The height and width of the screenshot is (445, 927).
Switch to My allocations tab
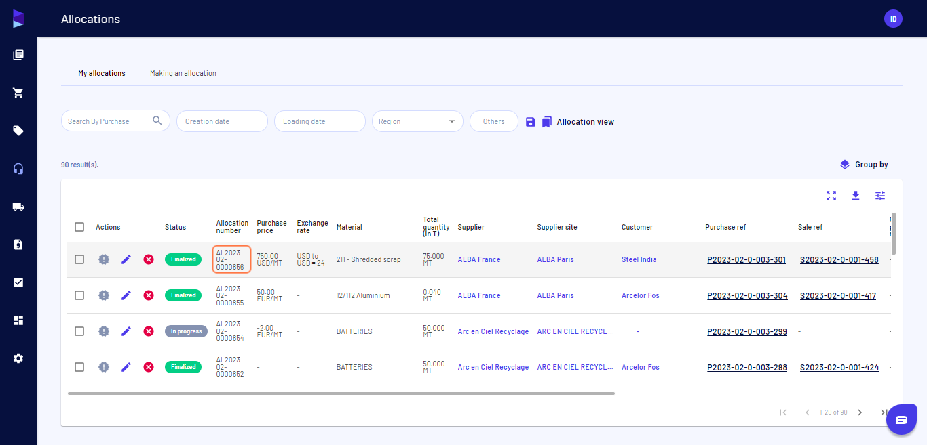coord(102,73)
